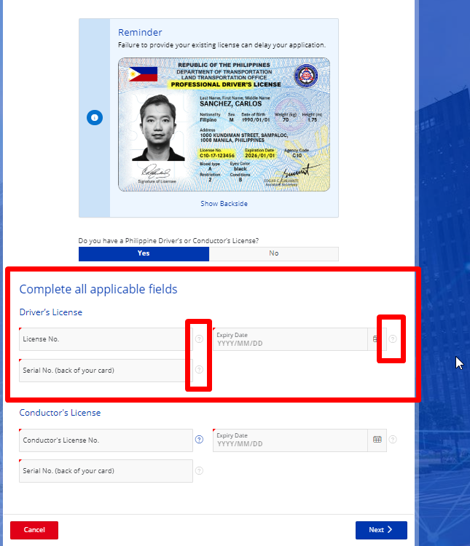The width and height of the screenshot is (470, 546).
Task: Click blue help icon beside Conductor's License No.
Action: (x=199, y=440)
